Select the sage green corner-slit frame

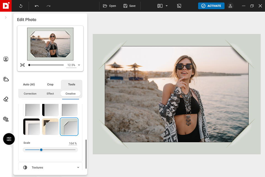tap(69, 126)
